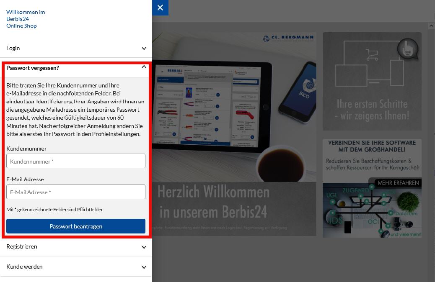Click the shopping cart icon in tutorial tile
The image size is (435, 282).
click(x=372, y=54)
